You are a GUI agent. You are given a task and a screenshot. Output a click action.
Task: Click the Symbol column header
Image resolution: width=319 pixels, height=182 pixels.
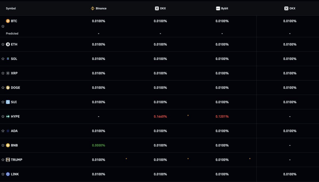point(11,8)
